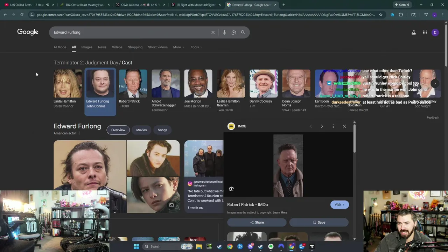Switch to Videos results tab

click(117, 47)
